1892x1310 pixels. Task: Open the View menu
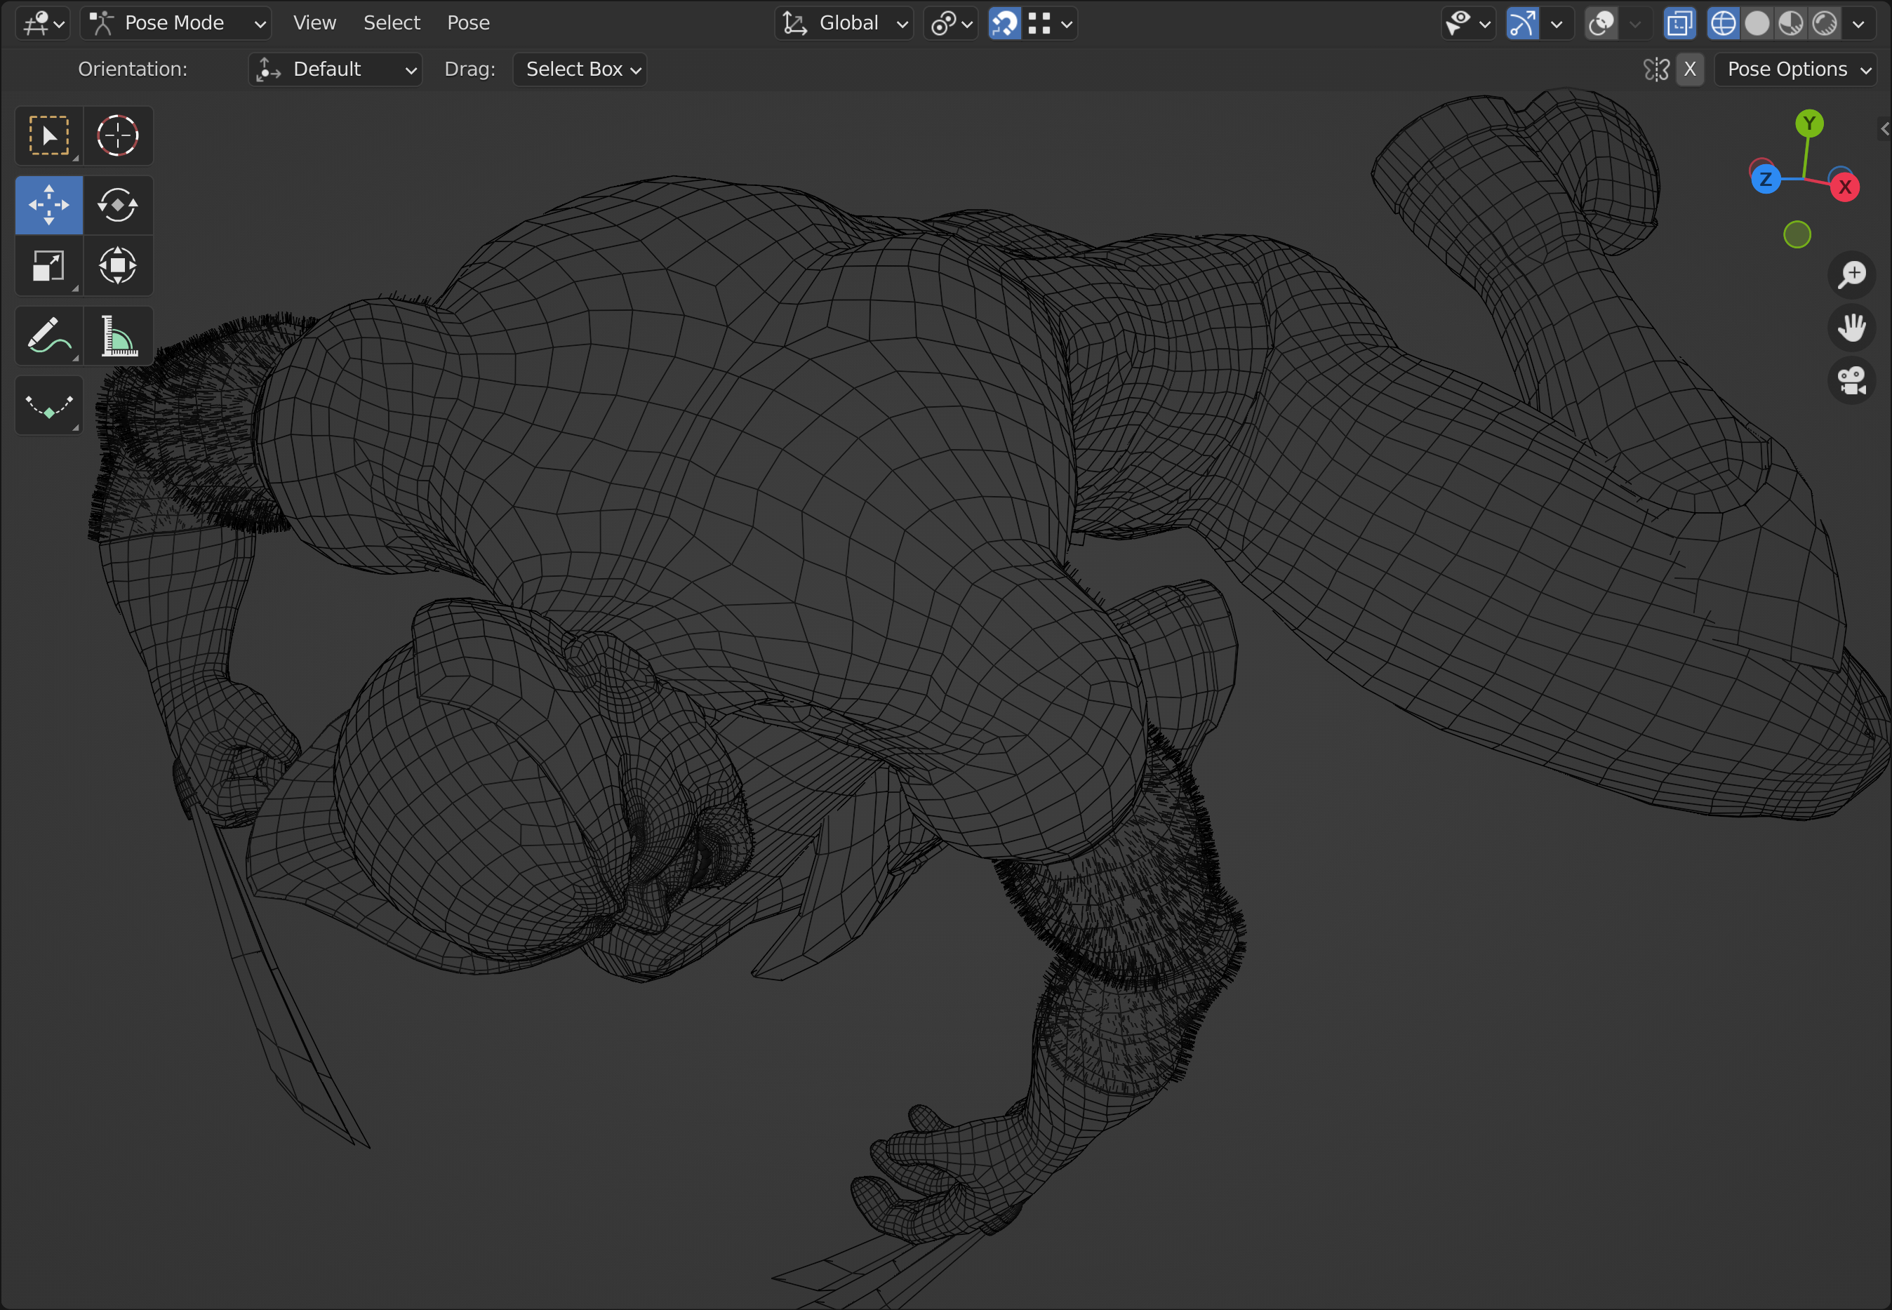tap(314, 23)
